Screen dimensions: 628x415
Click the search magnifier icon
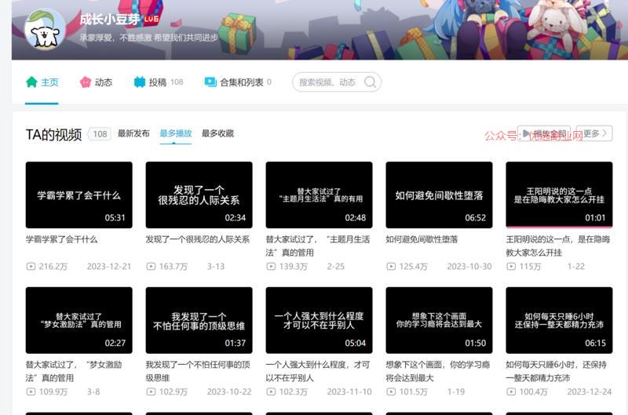pos(370,82)
